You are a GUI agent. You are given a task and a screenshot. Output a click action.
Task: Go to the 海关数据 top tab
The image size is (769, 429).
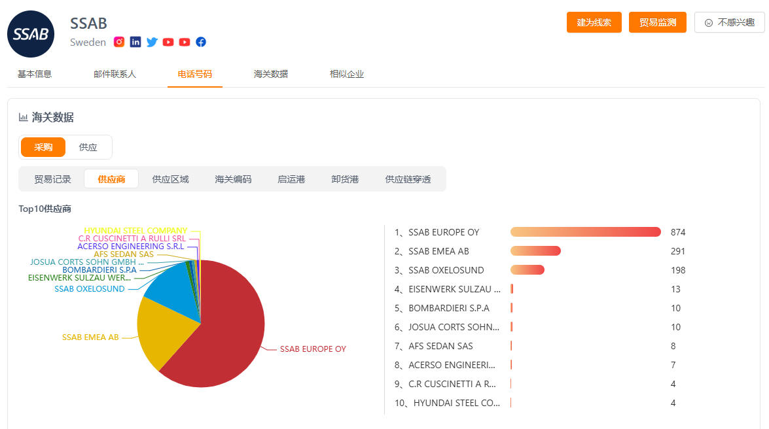pos(271,74)
